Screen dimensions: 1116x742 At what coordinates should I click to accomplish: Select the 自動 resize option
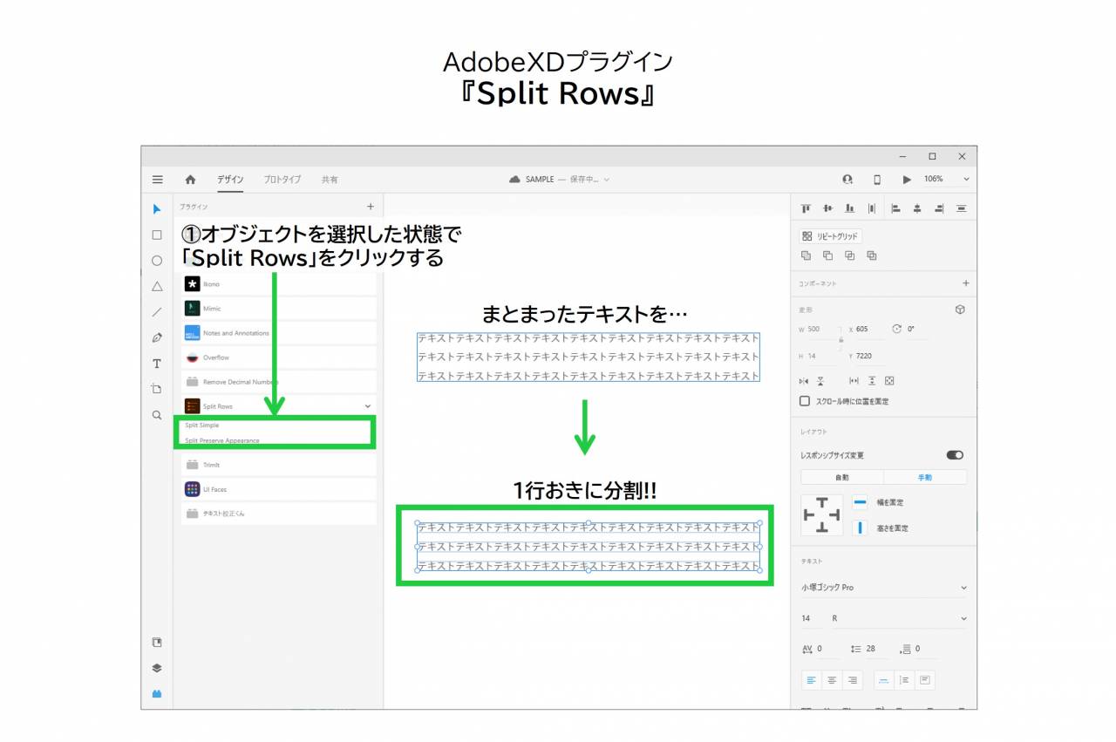click(x=841, y=478)
